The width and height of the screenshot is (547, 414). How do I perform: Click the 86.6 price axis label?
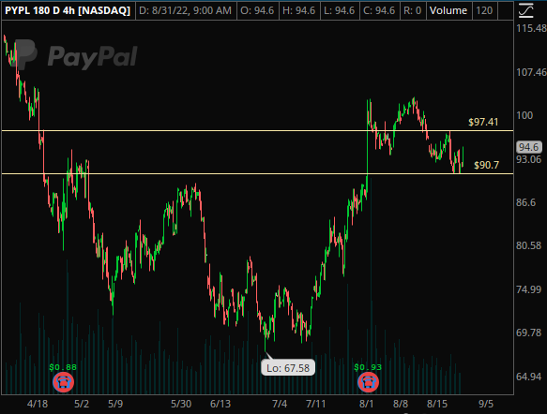(x=526, y=202)
